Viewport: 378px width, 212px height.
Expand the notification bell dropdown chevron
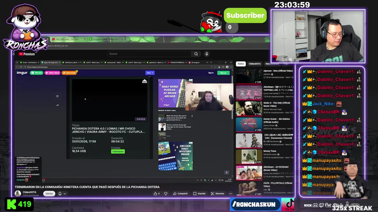pos(65,193)
